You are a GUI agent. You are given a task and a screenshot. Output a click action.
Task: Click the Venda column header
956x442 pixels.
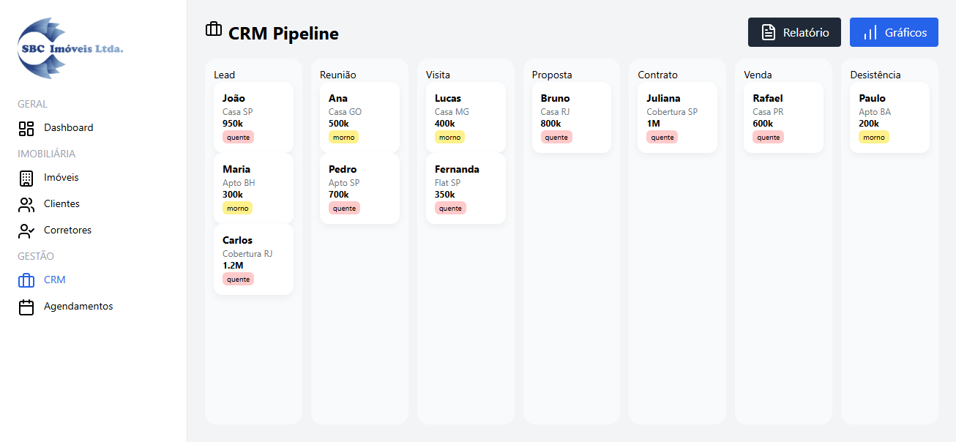coord(758,75)
